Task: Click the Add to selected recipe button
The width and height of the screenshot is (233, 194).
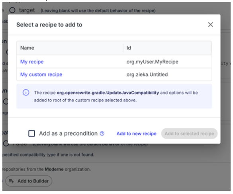Action: 189,134
